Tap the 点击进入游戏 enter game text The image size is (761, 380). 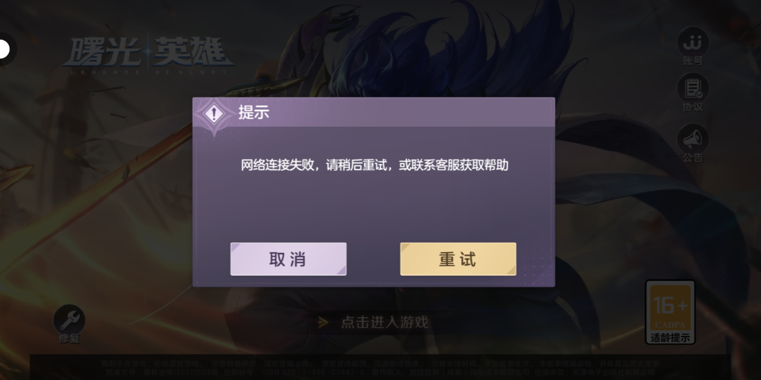point(384,322)
